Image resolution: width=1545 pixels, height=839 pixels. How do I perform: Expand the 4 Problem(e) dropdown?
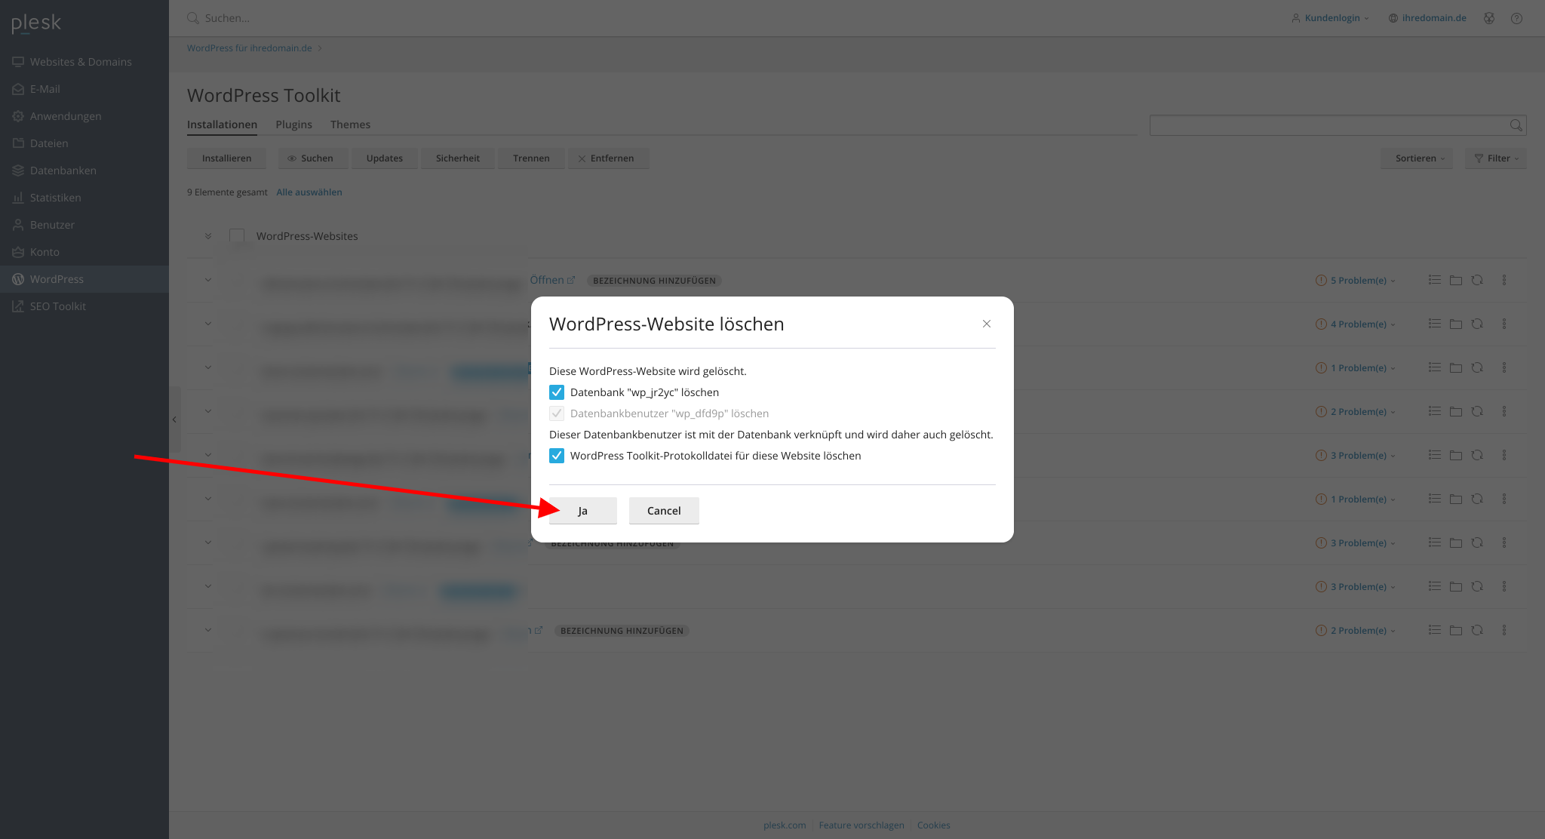coord(1356,324)
